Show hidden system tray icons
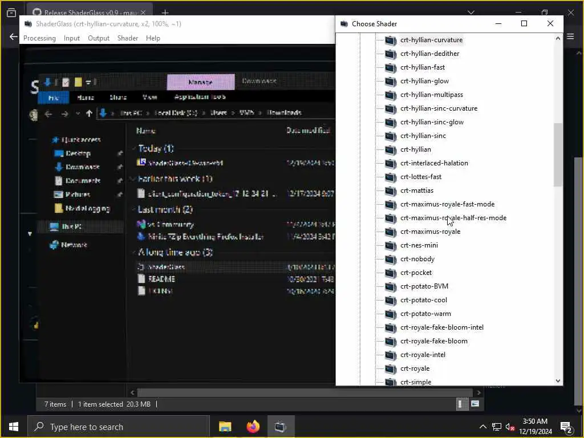Image resolution: width=584 pixels, height=438 pixels. click(x=482, y=427)
